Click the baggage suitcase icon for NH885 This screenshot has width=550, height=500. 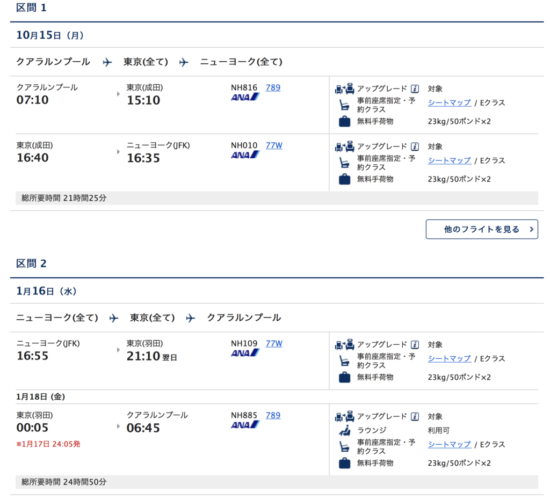coord(344,463)
